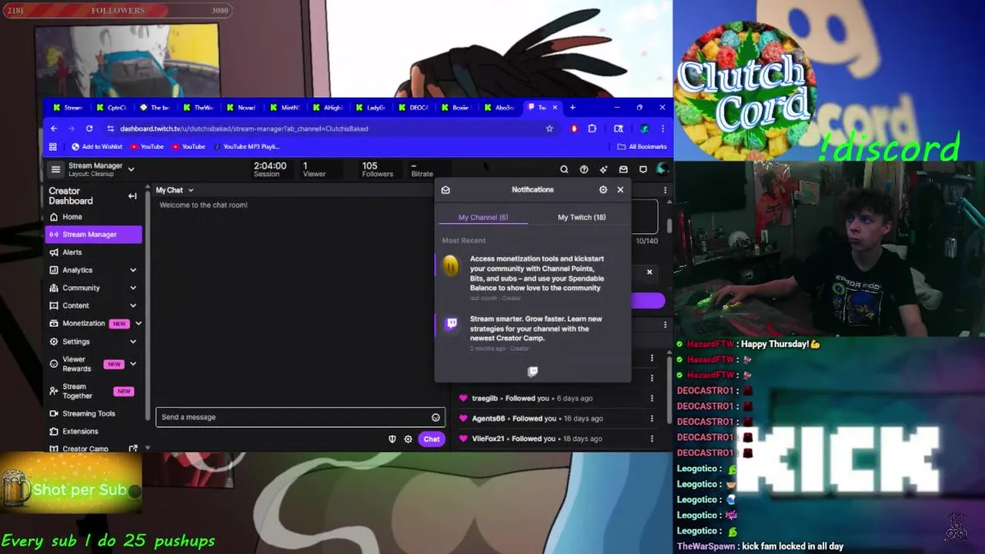
Task: Open the Stream Manager layout dropdown
Action: point(131,169)
